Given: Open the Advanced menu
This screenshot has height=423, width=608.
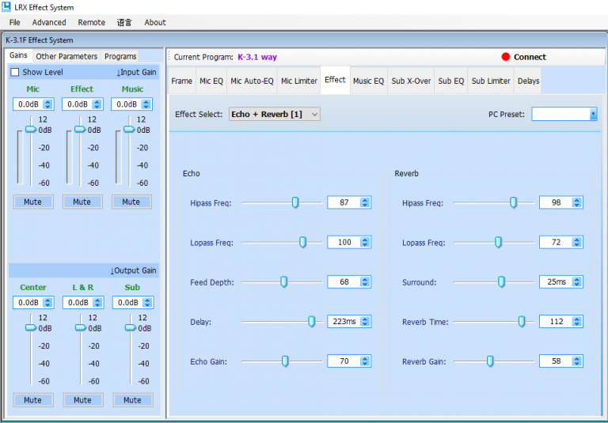Looking at the screenshot, I should pos(49,22).
